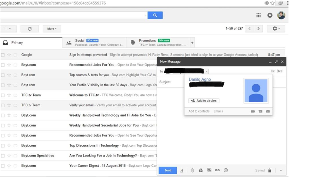The height and width of the screenshot is (184, 328).
Task: Start video call from contact card
Action: click(x=253, y=111)
